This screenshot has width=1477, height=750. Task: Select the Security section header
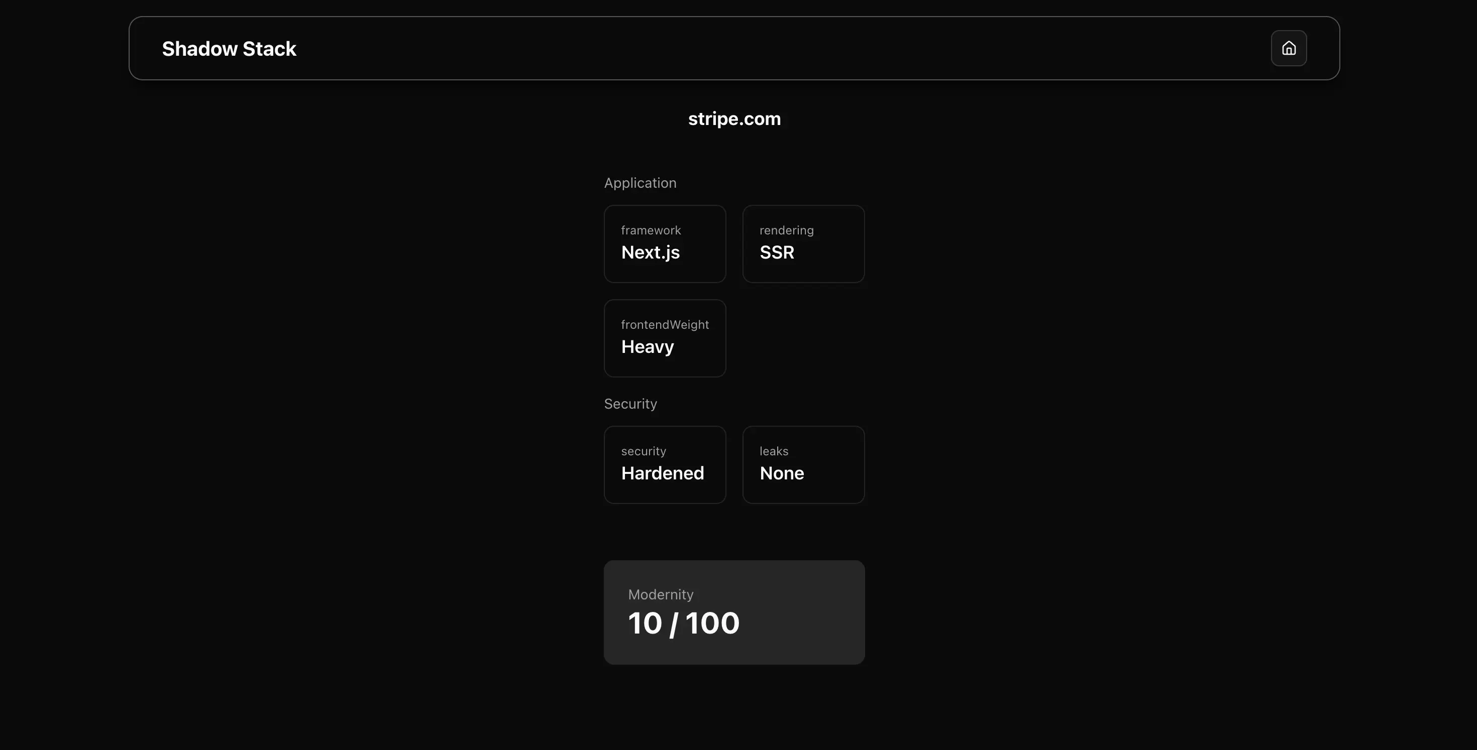pos(630,403)
